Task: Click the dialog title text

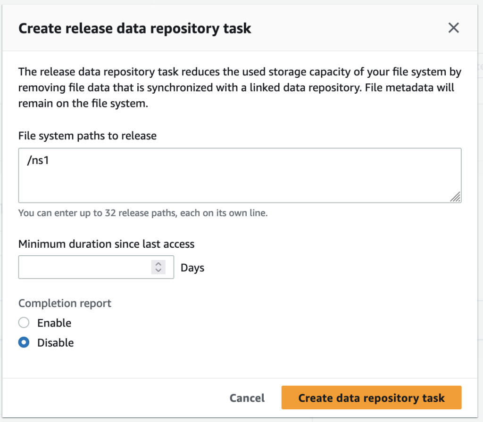Action: 134,29
